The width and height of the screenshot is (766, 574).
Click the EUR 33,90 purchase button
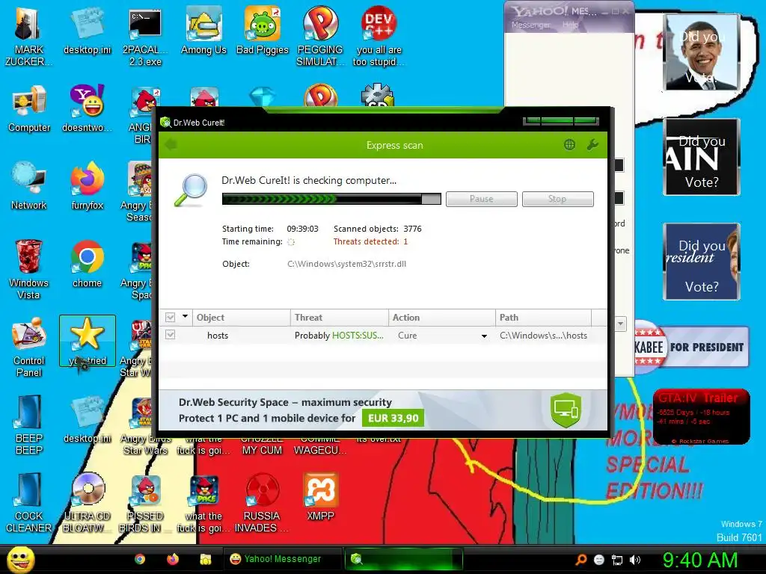click(393, 419)
